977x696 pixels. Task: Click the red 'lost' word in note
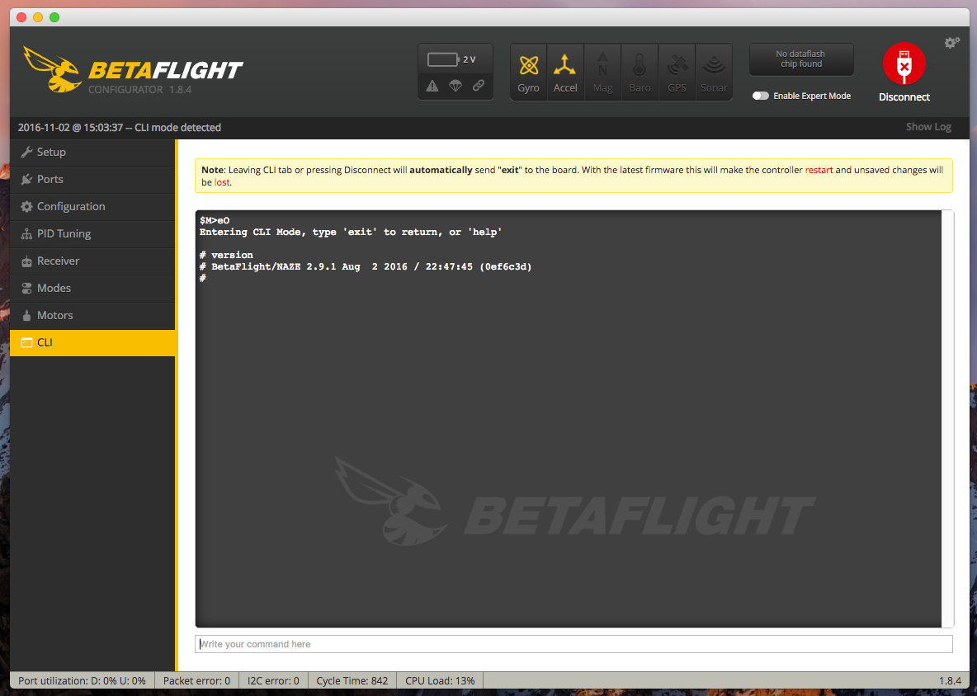tap(222, 182)
